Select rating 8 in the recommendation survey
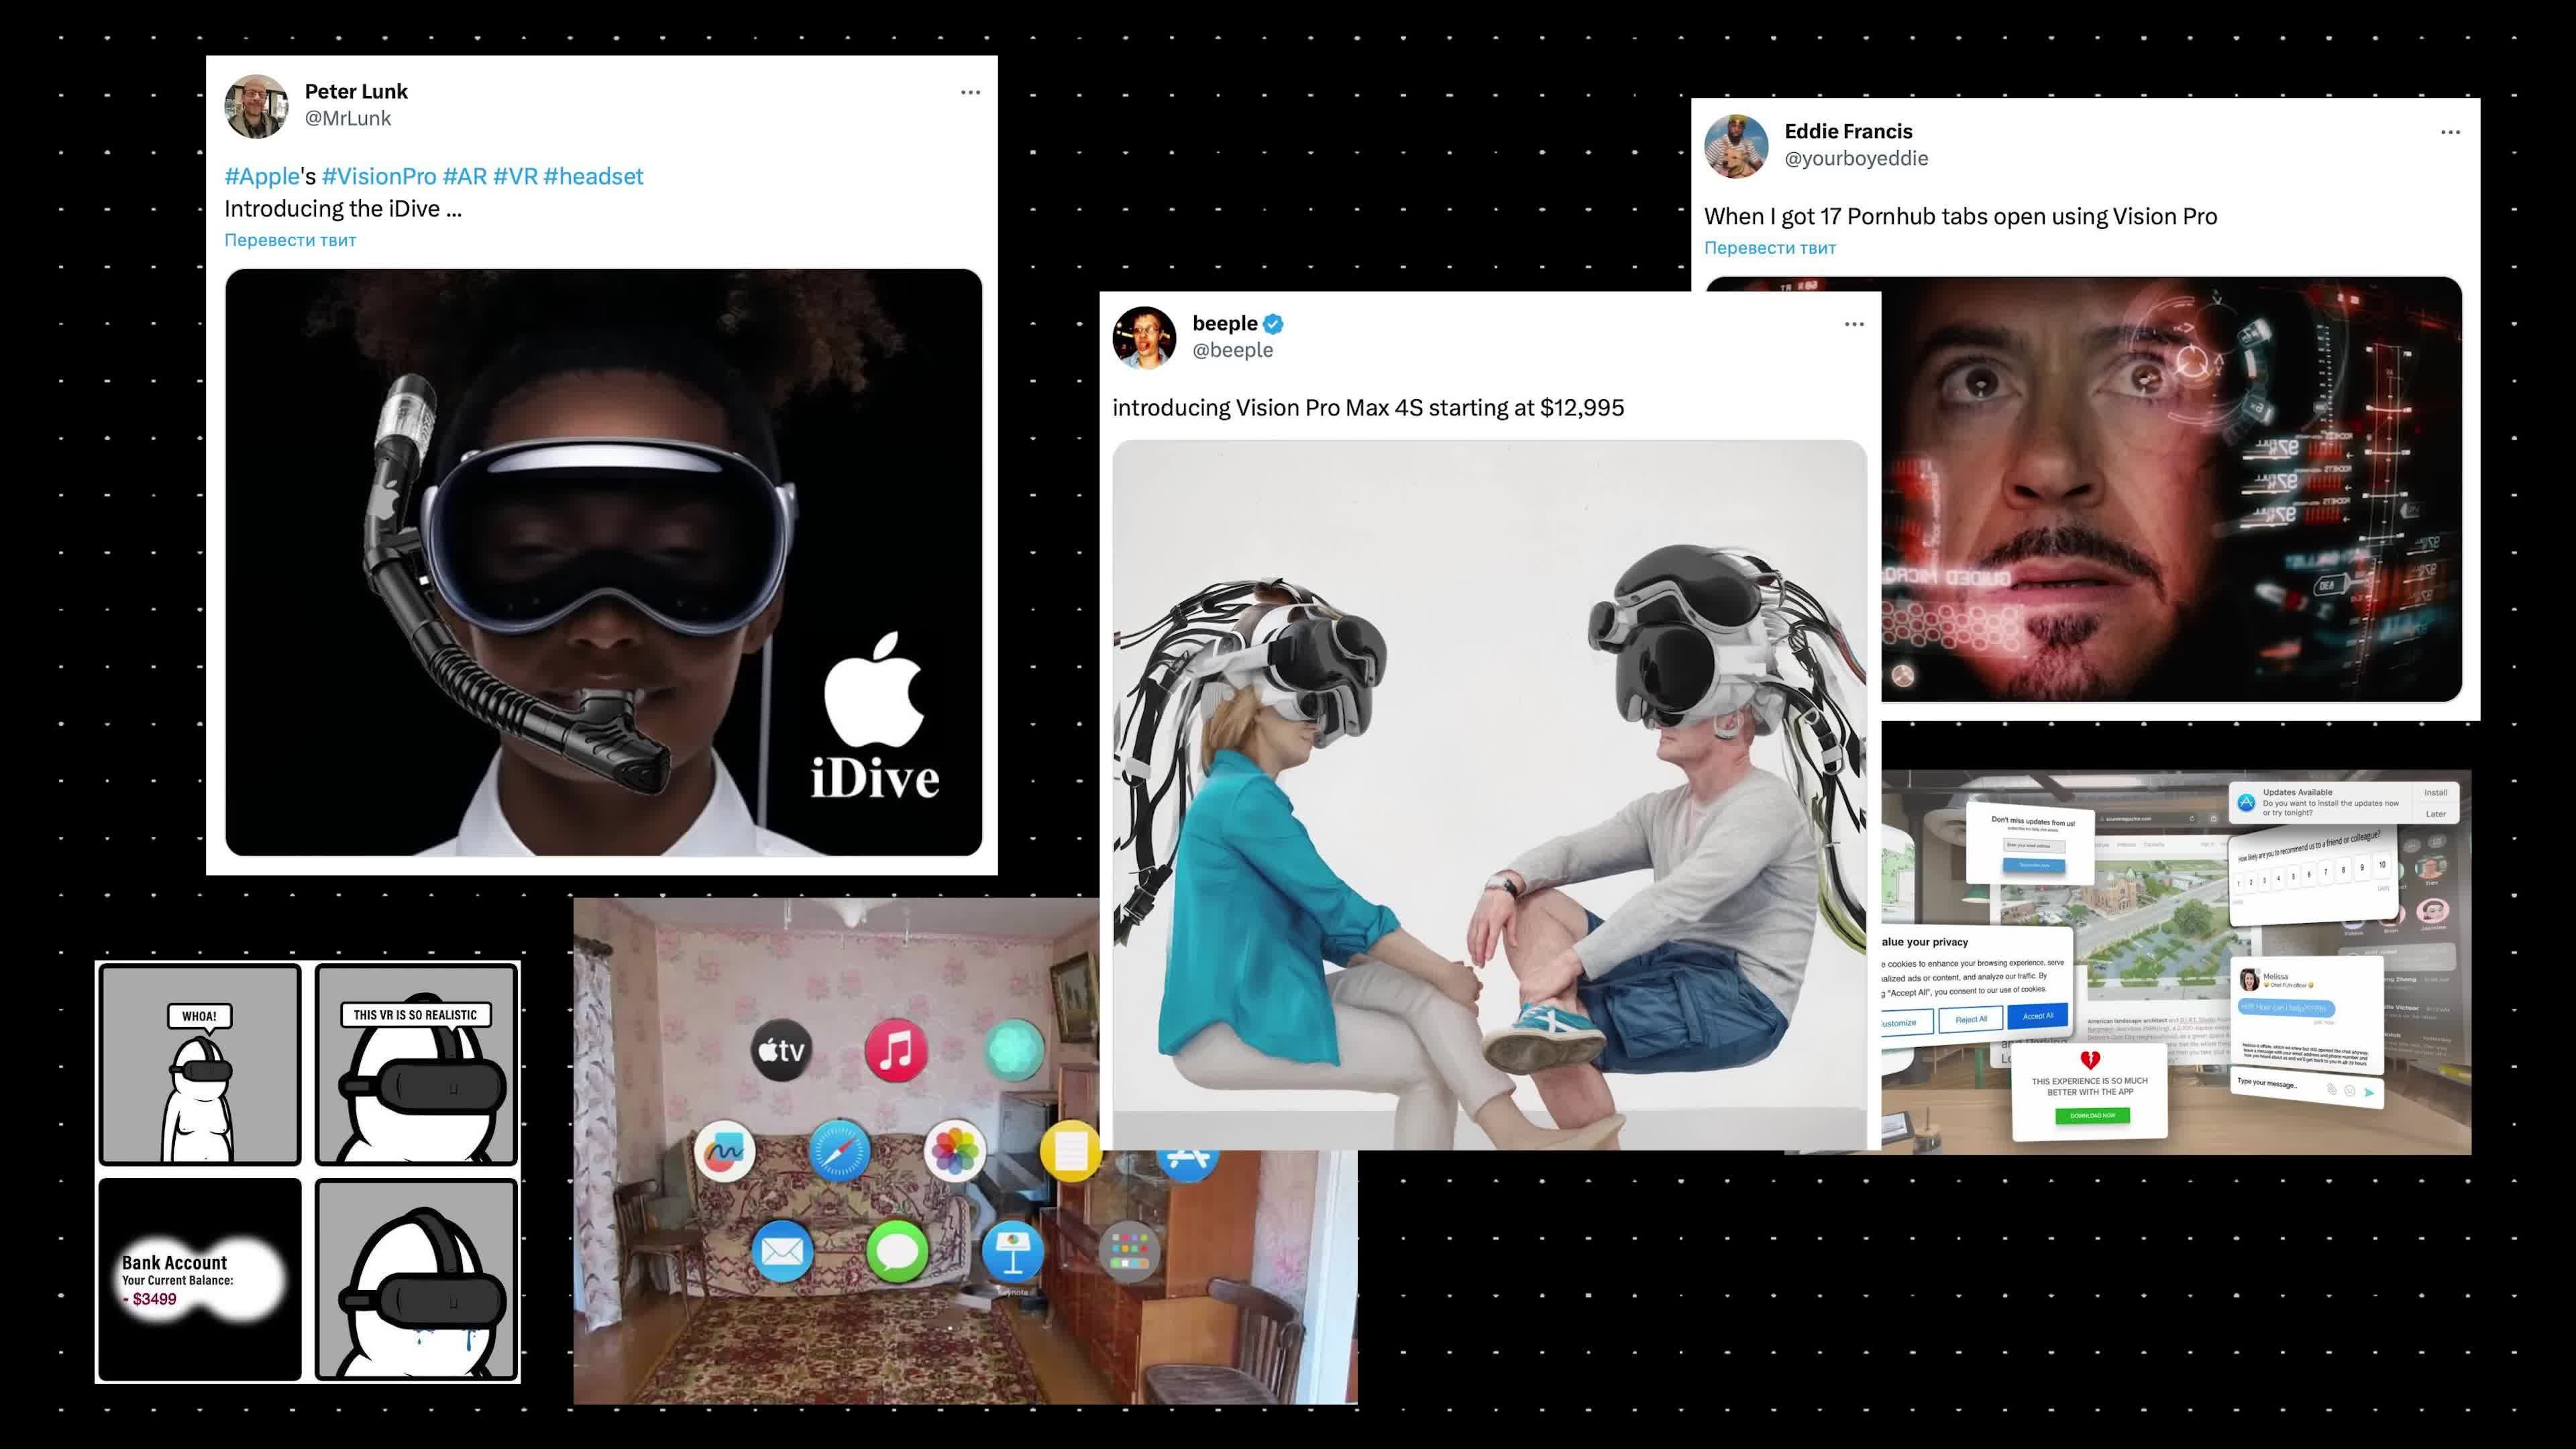 2344,870
